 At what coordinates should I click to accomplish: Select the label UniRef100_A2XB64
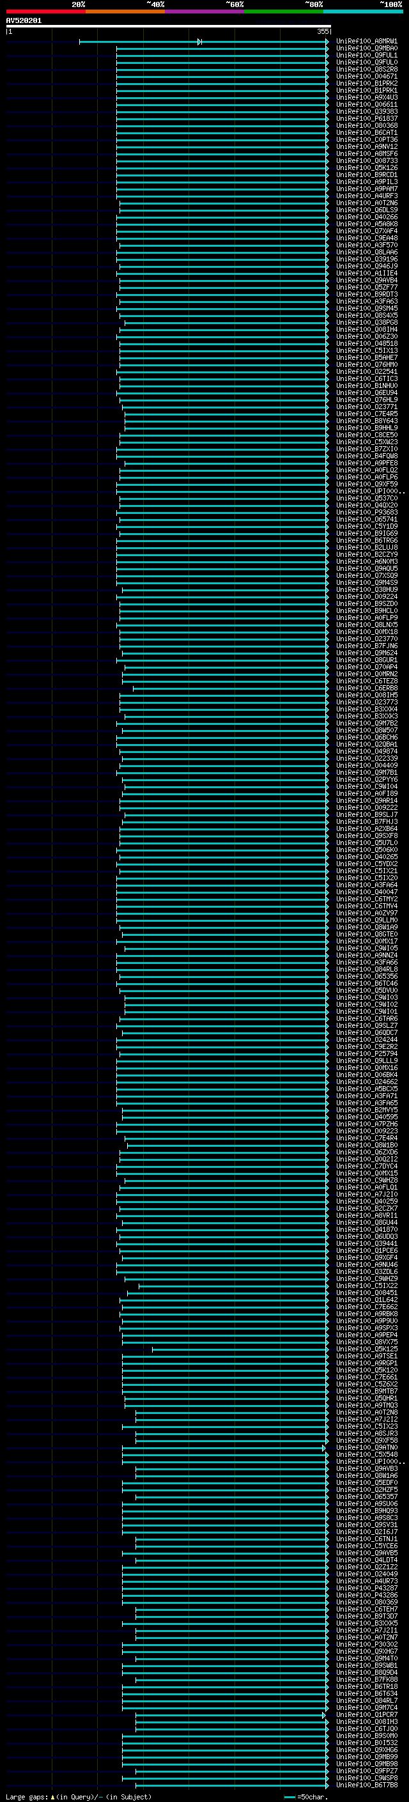(366, 828)
